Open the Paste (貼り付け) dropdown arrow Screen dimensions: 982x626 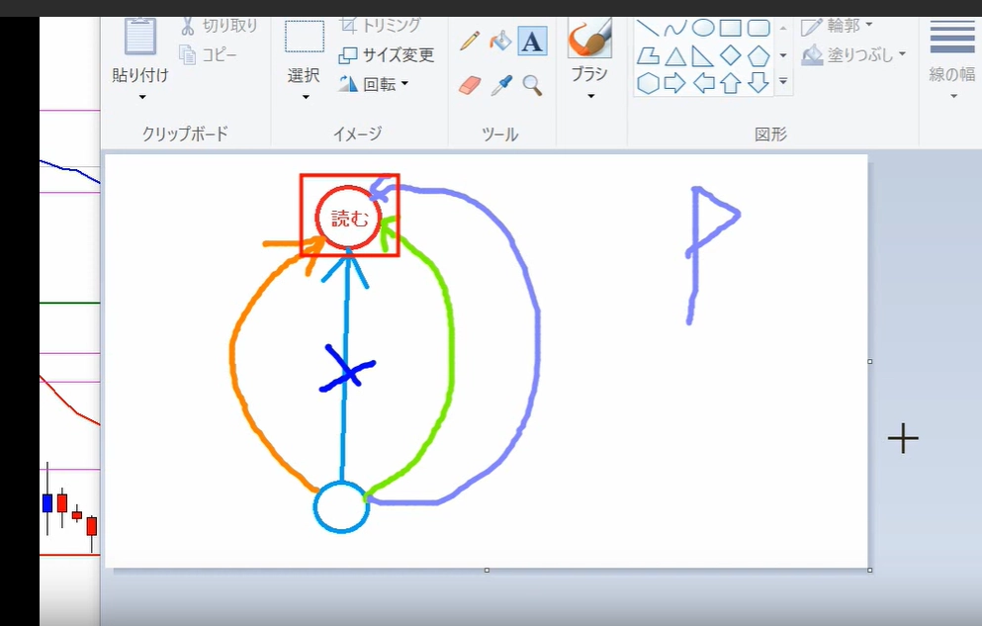coord(141,97)
